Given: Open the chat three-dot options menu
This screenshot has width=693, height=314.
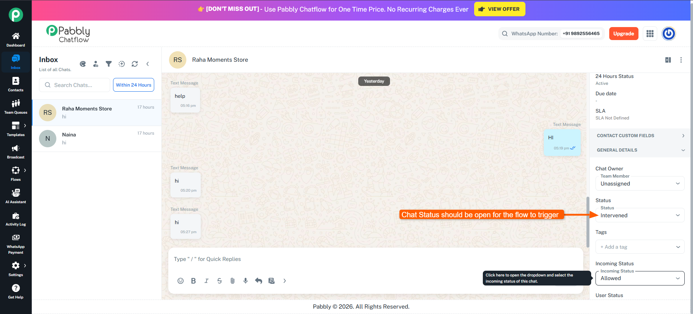Looking at the screenshot, I should coord(681,60).
